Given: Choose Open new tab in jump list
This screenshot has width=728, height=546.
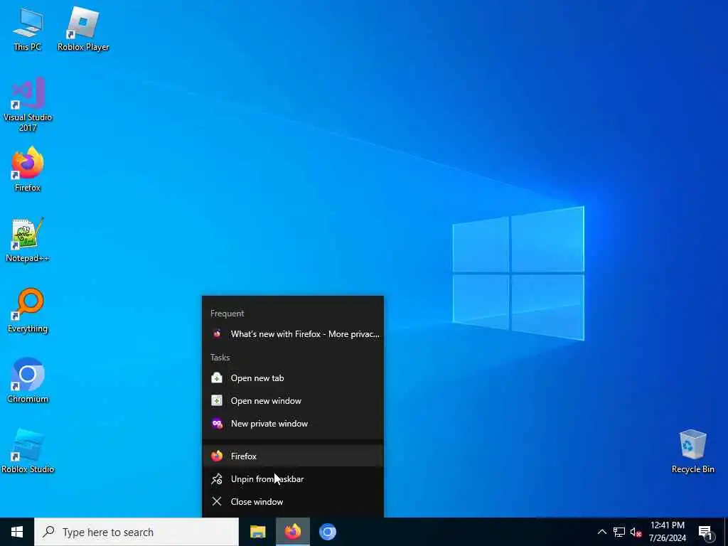Looking at the screenshot, I should pos(293,378).
